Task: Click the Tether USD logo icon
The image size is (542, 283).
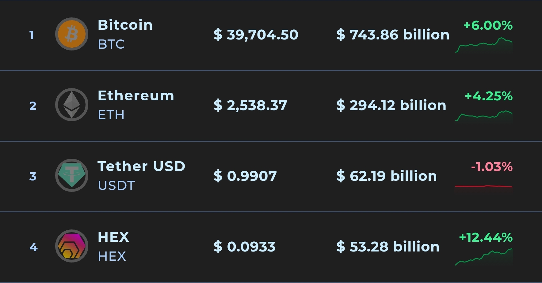Action: pos(72,175)
